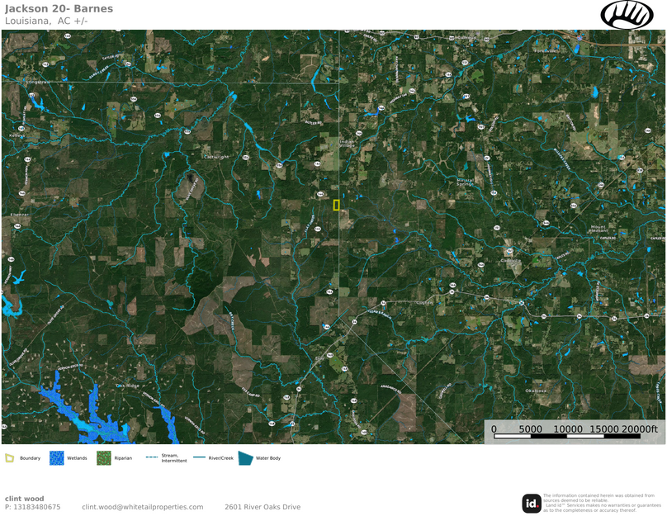
Task: Click the Mount Pleasant map label
Action: [598, 229]
